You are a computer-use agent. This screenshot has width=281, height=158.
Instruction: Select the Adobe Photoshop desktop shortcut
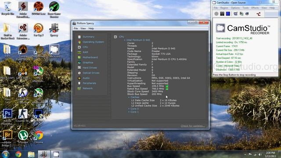pyautogui.click(x=7, y=117)
